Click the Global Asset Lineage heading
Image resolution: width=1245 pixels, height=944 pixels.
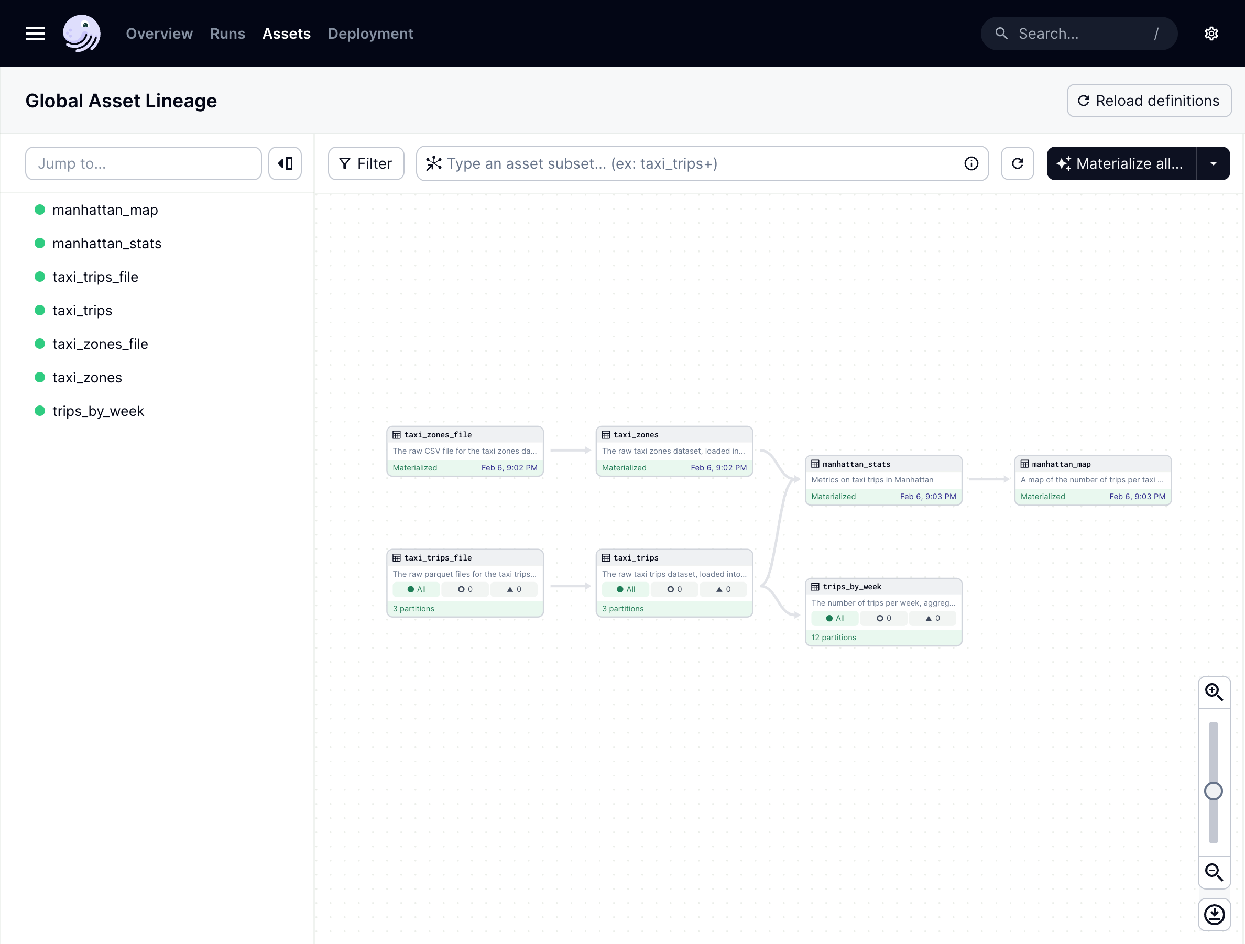(x=121, y=101)
